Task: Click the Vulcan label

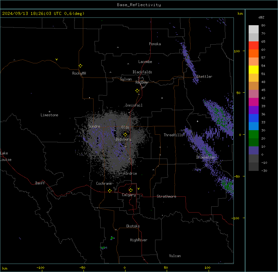Action: click(x=175, y=256)
